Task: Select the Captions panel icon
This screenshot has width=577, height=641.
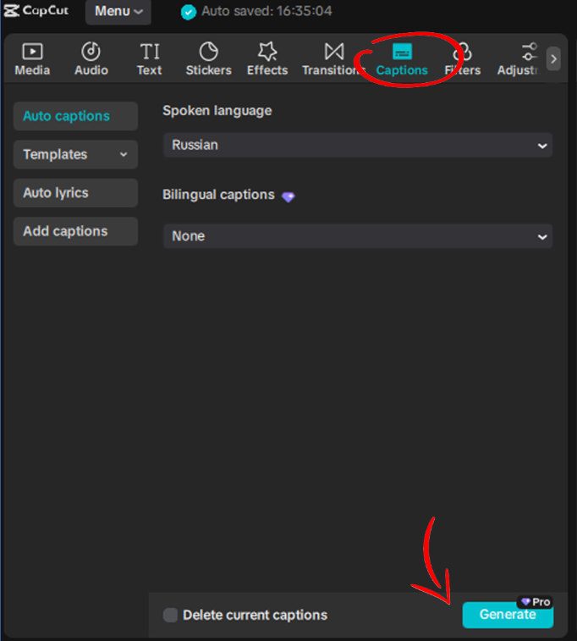Action: point(402,52)
